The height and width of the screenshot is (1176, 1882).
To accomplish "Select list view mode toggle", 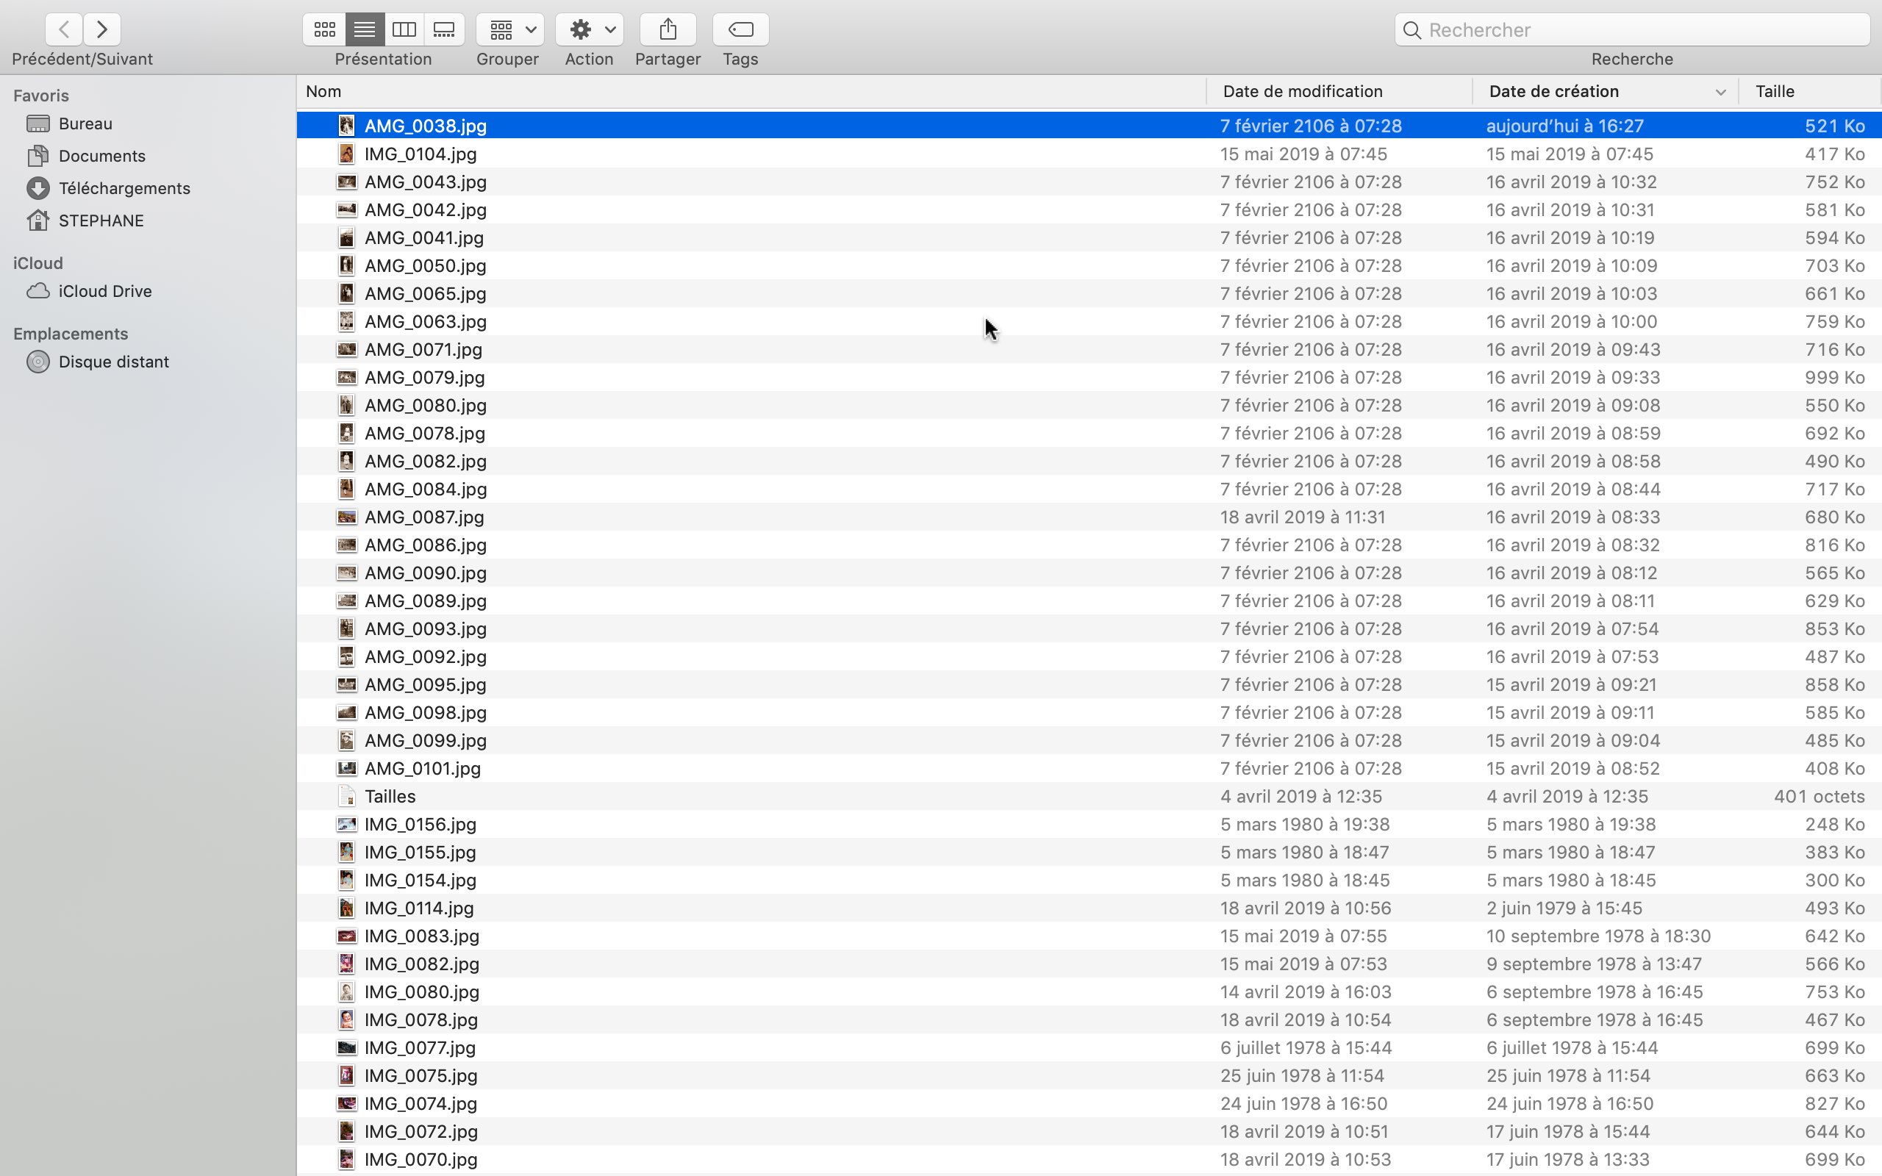I will pyautogui.click(x=364, y=29).
